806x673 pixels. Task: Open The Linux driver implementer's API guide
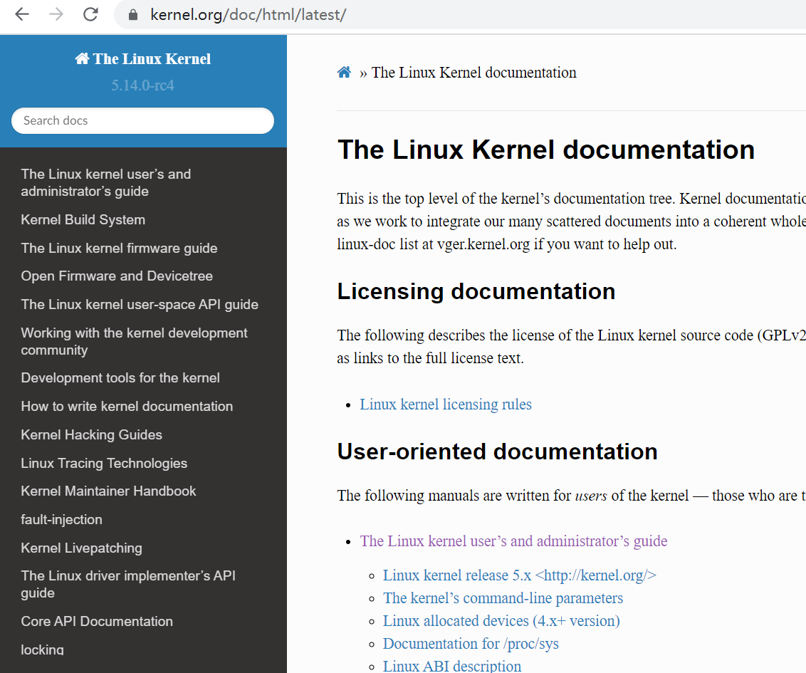click(128, 584)
